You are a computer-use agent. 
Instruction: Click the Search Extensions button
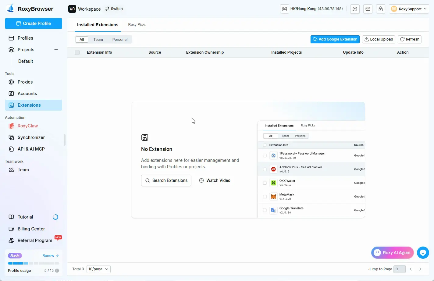(x=166, y=180)
